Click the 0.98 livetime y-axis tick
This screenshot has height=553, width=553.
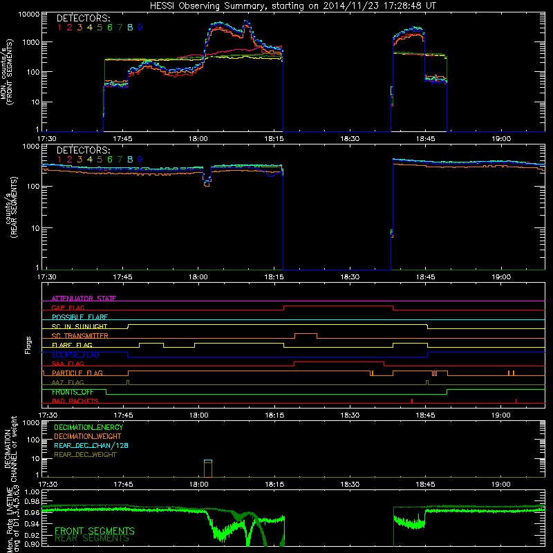tap(32, 501)
